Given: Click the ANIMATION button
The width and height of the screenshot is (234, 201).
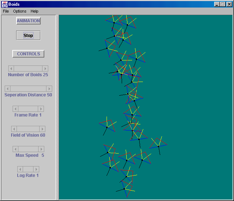Looking at the screenshot, I should 28,21.
